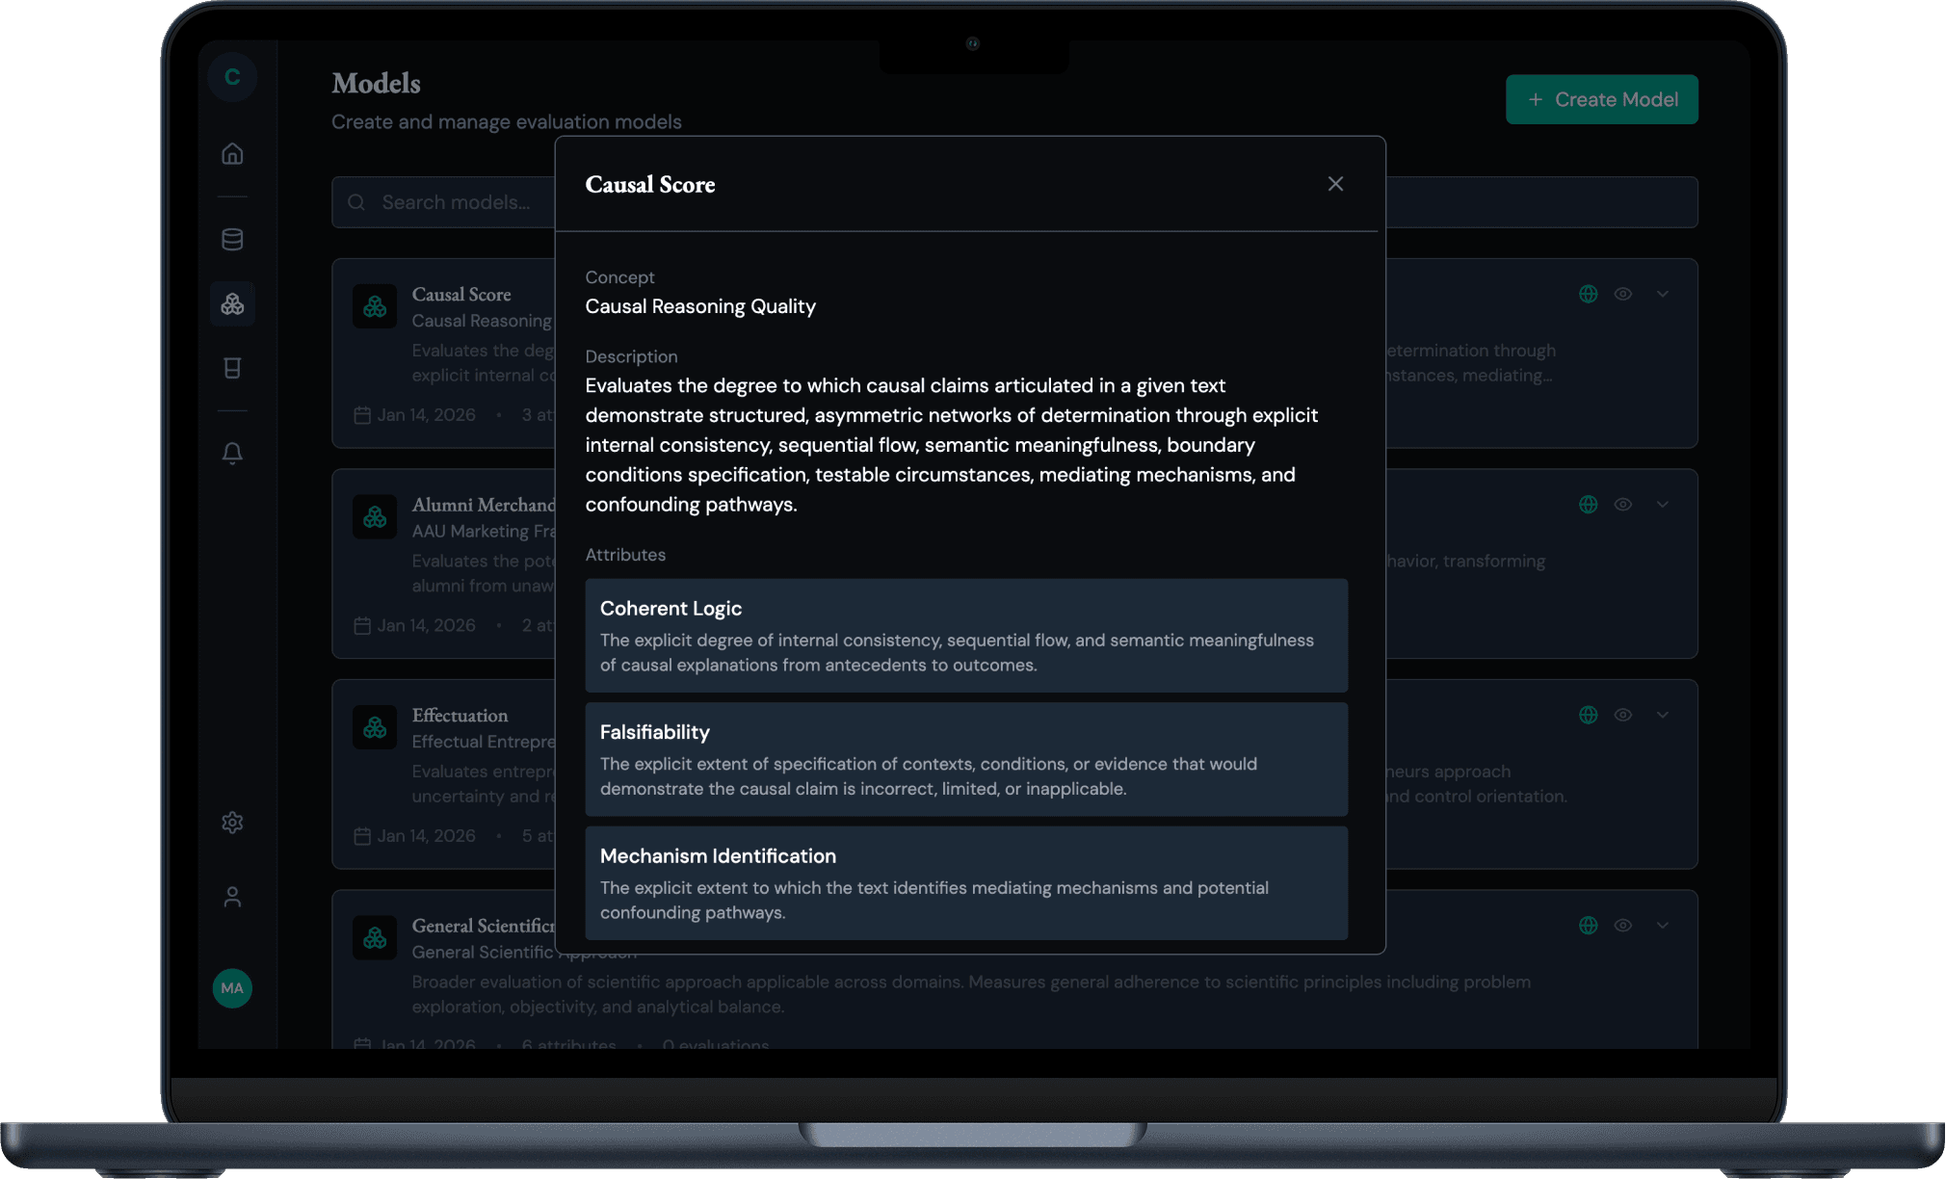1946x1179 pixels.
Task: Toggle visibility with the eye icon on Alumni Merchandise card
Action: [x=1622, y=504]
